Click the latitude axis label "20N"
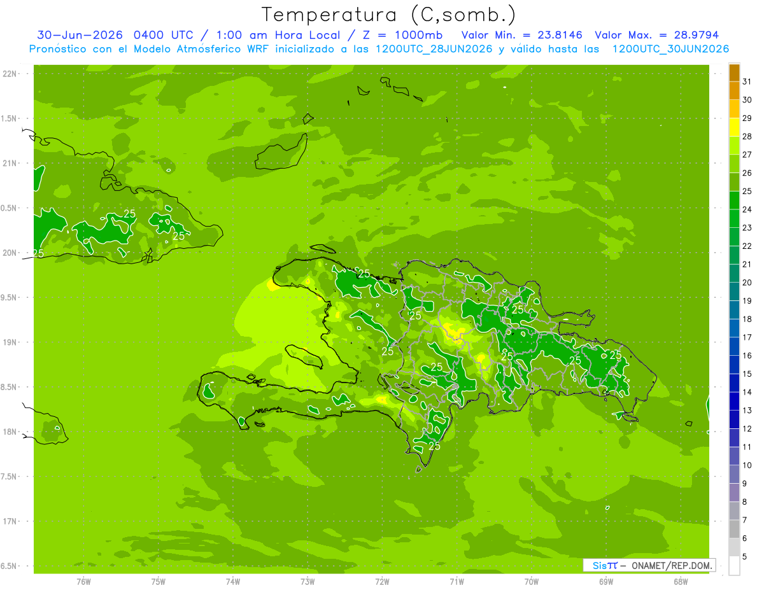 (10, 253)
